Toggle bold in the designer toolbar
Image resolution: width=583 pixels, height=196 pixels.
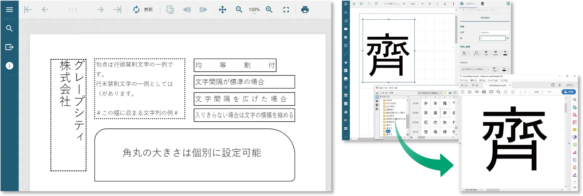point(430,4)
